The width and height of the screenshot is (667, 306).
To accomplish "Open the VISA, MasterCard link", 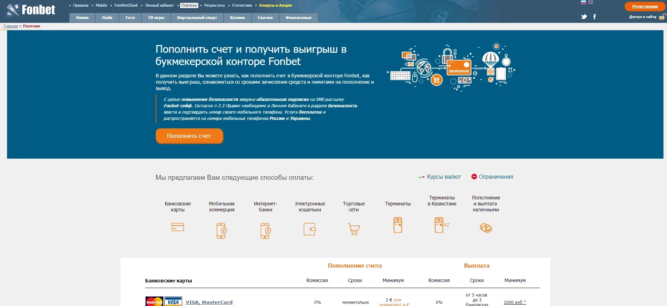I will point(209,302).
